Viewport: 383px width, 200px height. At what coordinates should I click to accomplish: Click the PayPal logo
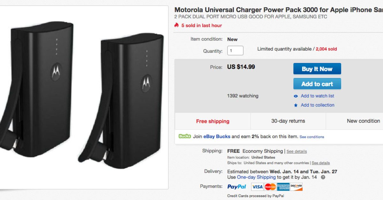237,187
